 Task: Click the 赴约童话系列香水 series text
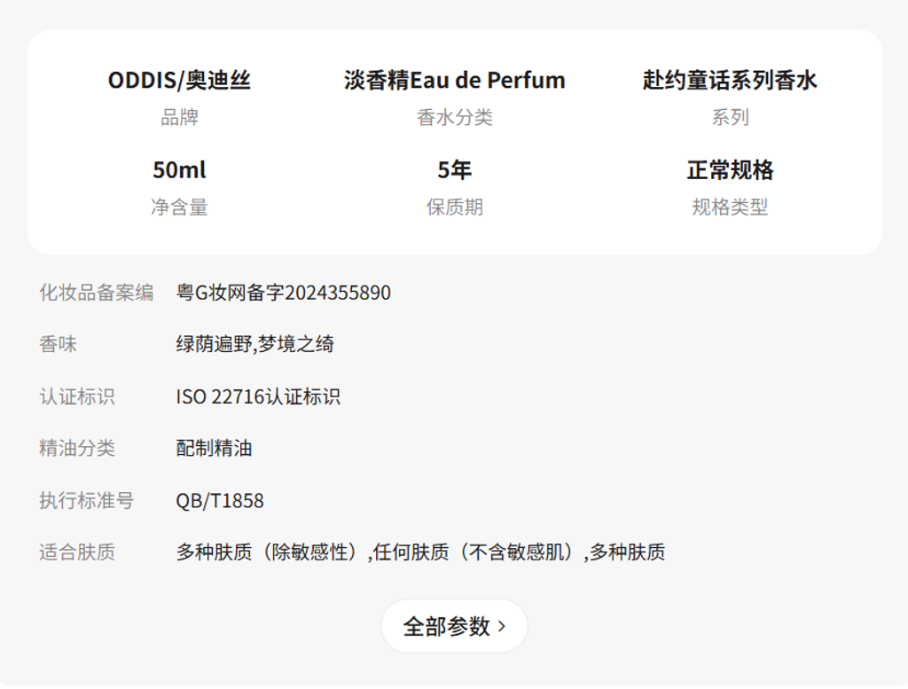[x=729, y=81]
